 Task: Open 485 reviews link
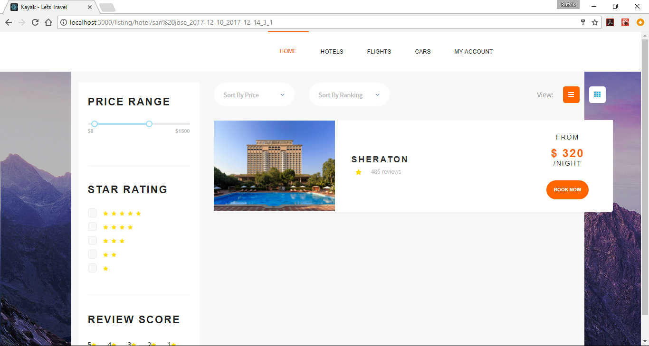tap(386, 172)
